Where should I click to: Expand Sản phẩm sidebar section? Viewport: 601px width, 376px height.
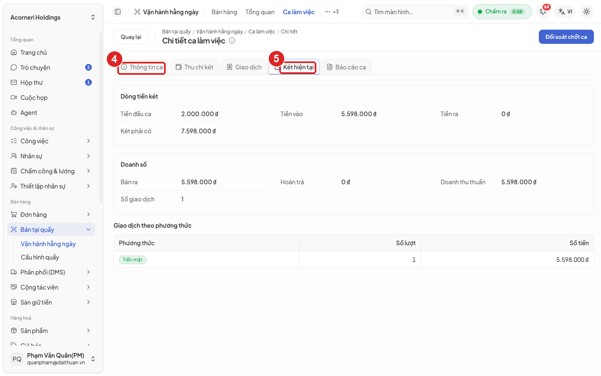[x=51, y=331]
